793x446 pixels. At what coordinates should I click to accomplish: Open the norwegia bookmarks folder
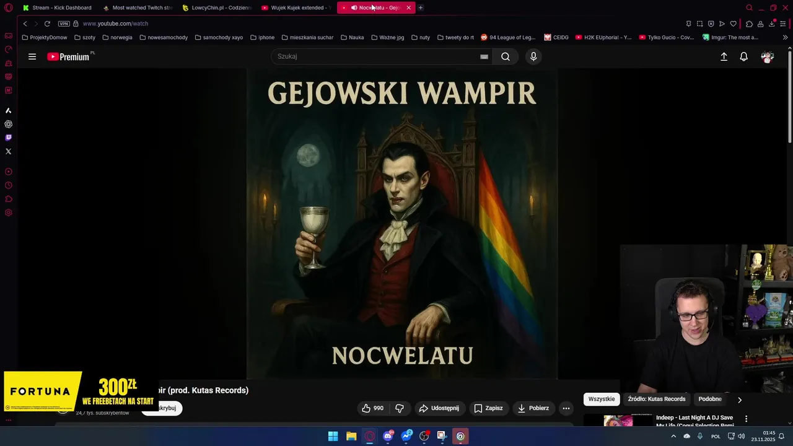coord(117,37)
